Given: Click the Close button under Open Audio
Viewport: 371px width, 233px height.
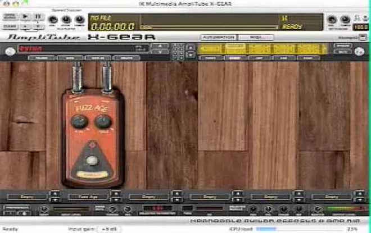Looking at the screenshot, I should [x=10, y=26].
